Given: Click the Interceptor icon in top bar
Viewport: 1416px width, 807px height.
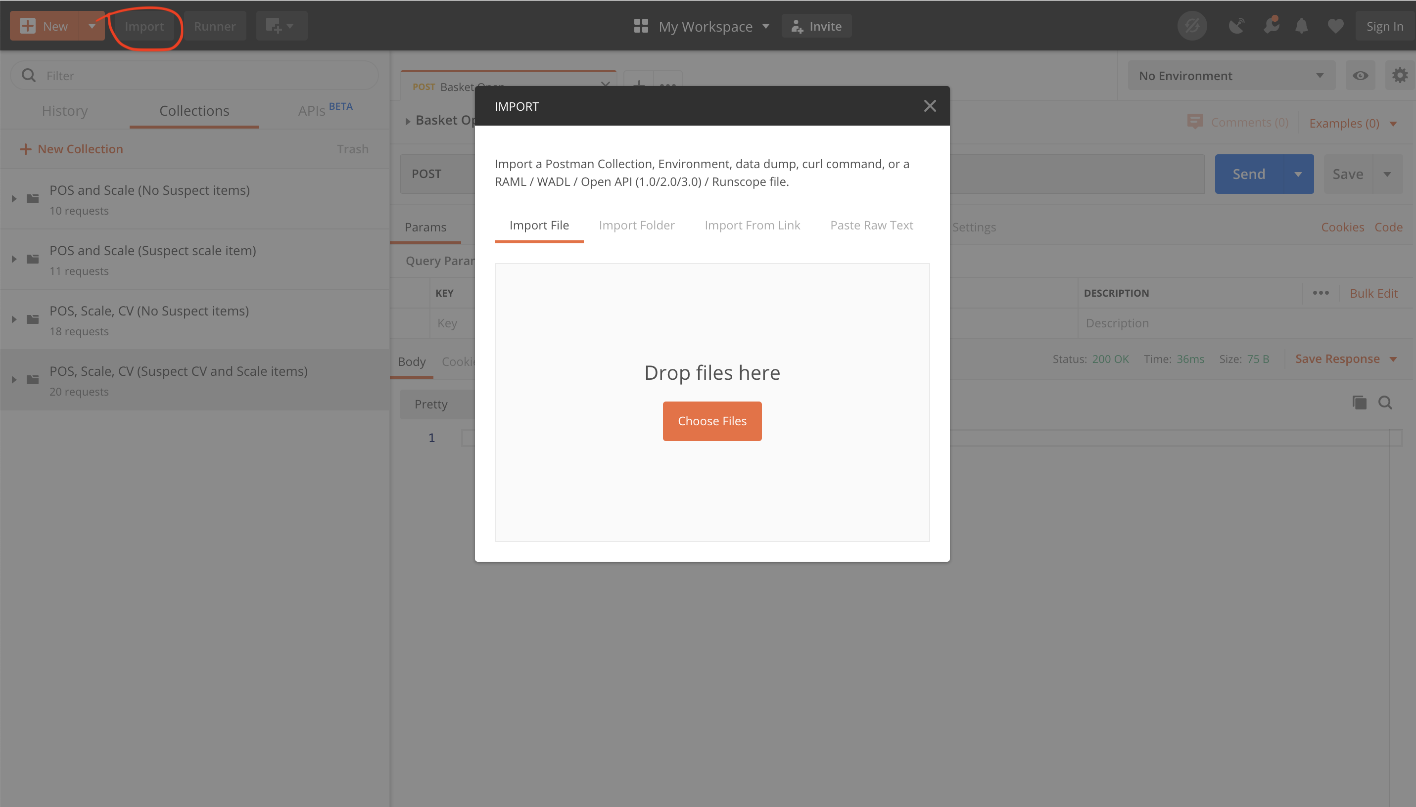Looking at the screenshot, I should pyautogui.click(x=1236, y=26).
